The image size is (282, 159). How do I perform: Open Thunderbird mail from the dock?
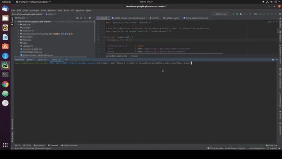[x=5, y=9]
